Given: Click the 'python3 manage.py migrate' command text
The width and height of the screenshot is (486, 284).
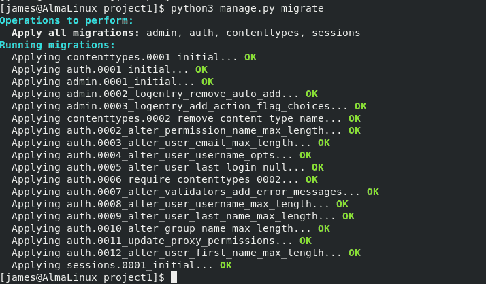Looking at the screenshot, I should [x=247, y=8].
